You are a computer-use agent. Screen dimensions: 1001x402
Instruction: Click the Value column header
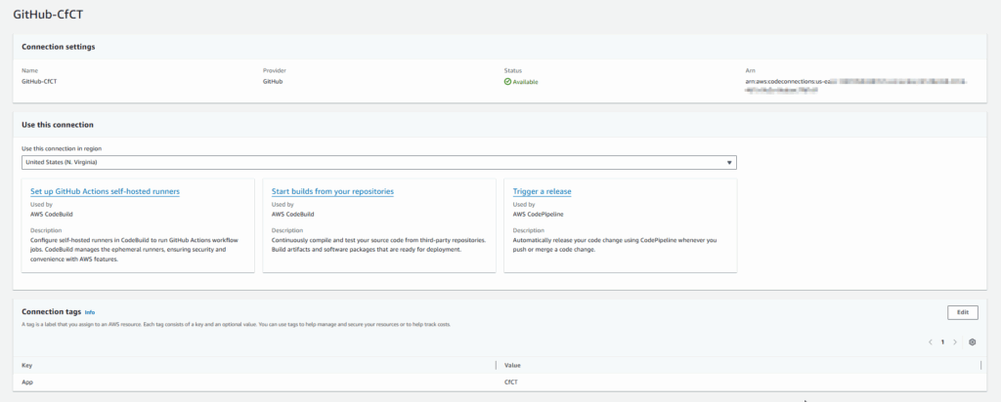pos(513,365)
